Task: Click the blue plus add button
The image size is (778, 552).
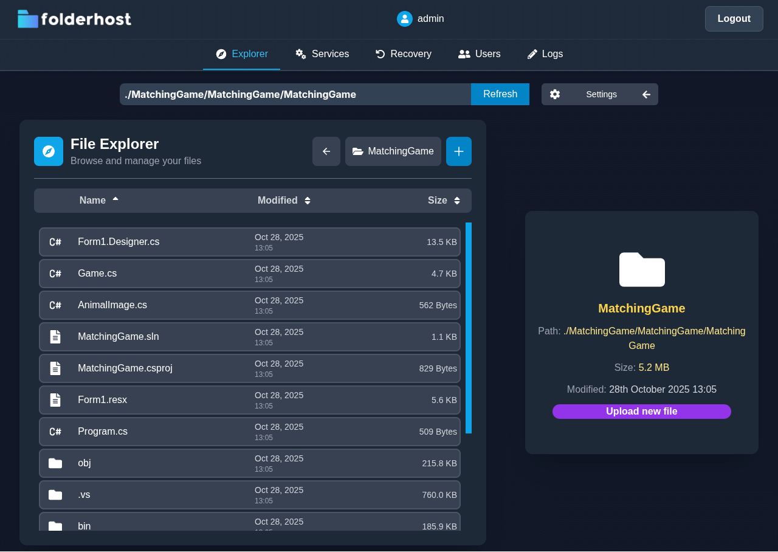Action: tap(459, 151)
